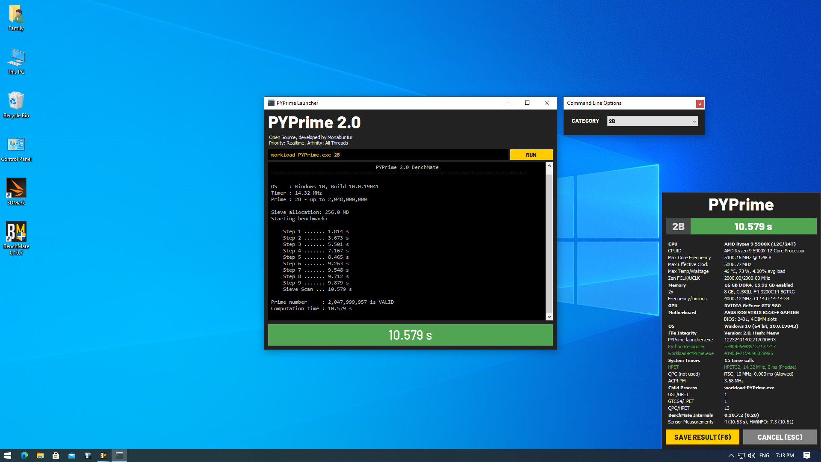
Task: Click the '0.10.7.2 (0.28)' BenchMate Internals value
Action: (x=741, y=415)
